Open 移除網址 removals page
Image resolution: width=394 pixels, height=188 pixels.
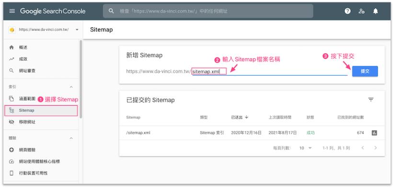pos(27,122)
